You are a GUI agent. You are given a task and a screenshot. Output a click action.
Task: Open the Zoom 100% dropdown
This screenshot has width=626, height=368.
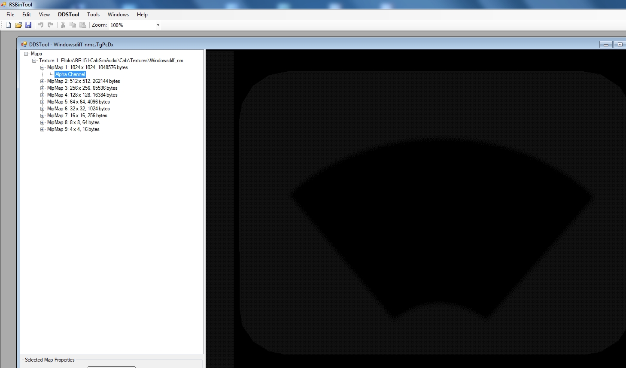coord(158,25)
